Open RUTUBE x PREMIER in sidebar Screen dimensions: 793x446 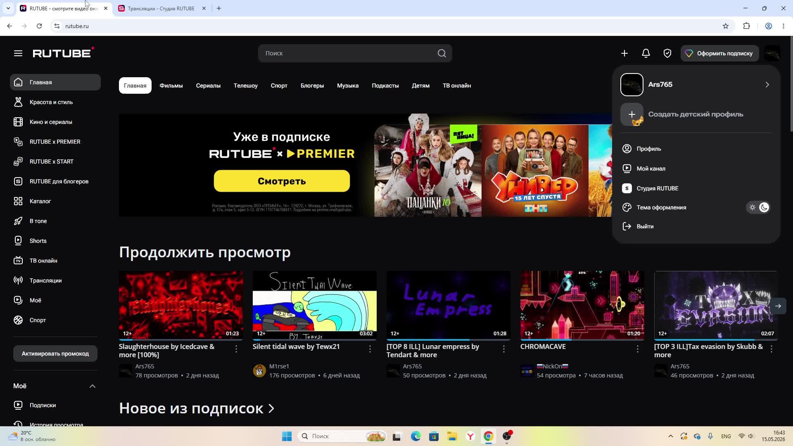tap(55, 142)
